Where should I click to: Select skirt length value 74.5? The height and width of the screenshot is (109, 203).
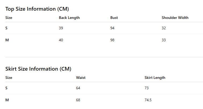[148, 100]
